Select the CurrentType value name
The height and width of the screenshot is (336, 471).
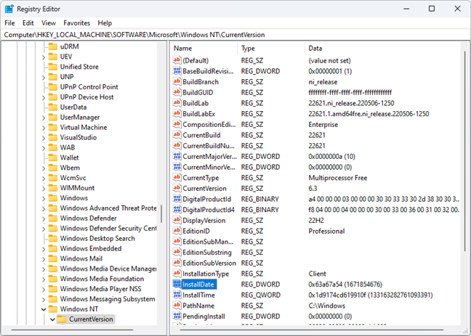pyautogui.click(x=201, y=178)
